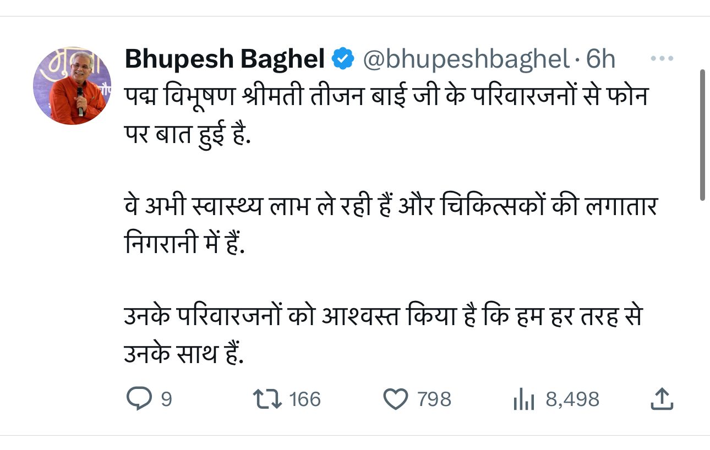This screenshot has width=710, height=450.
Task: Click the reply count 9
Action: pos(166,399)
